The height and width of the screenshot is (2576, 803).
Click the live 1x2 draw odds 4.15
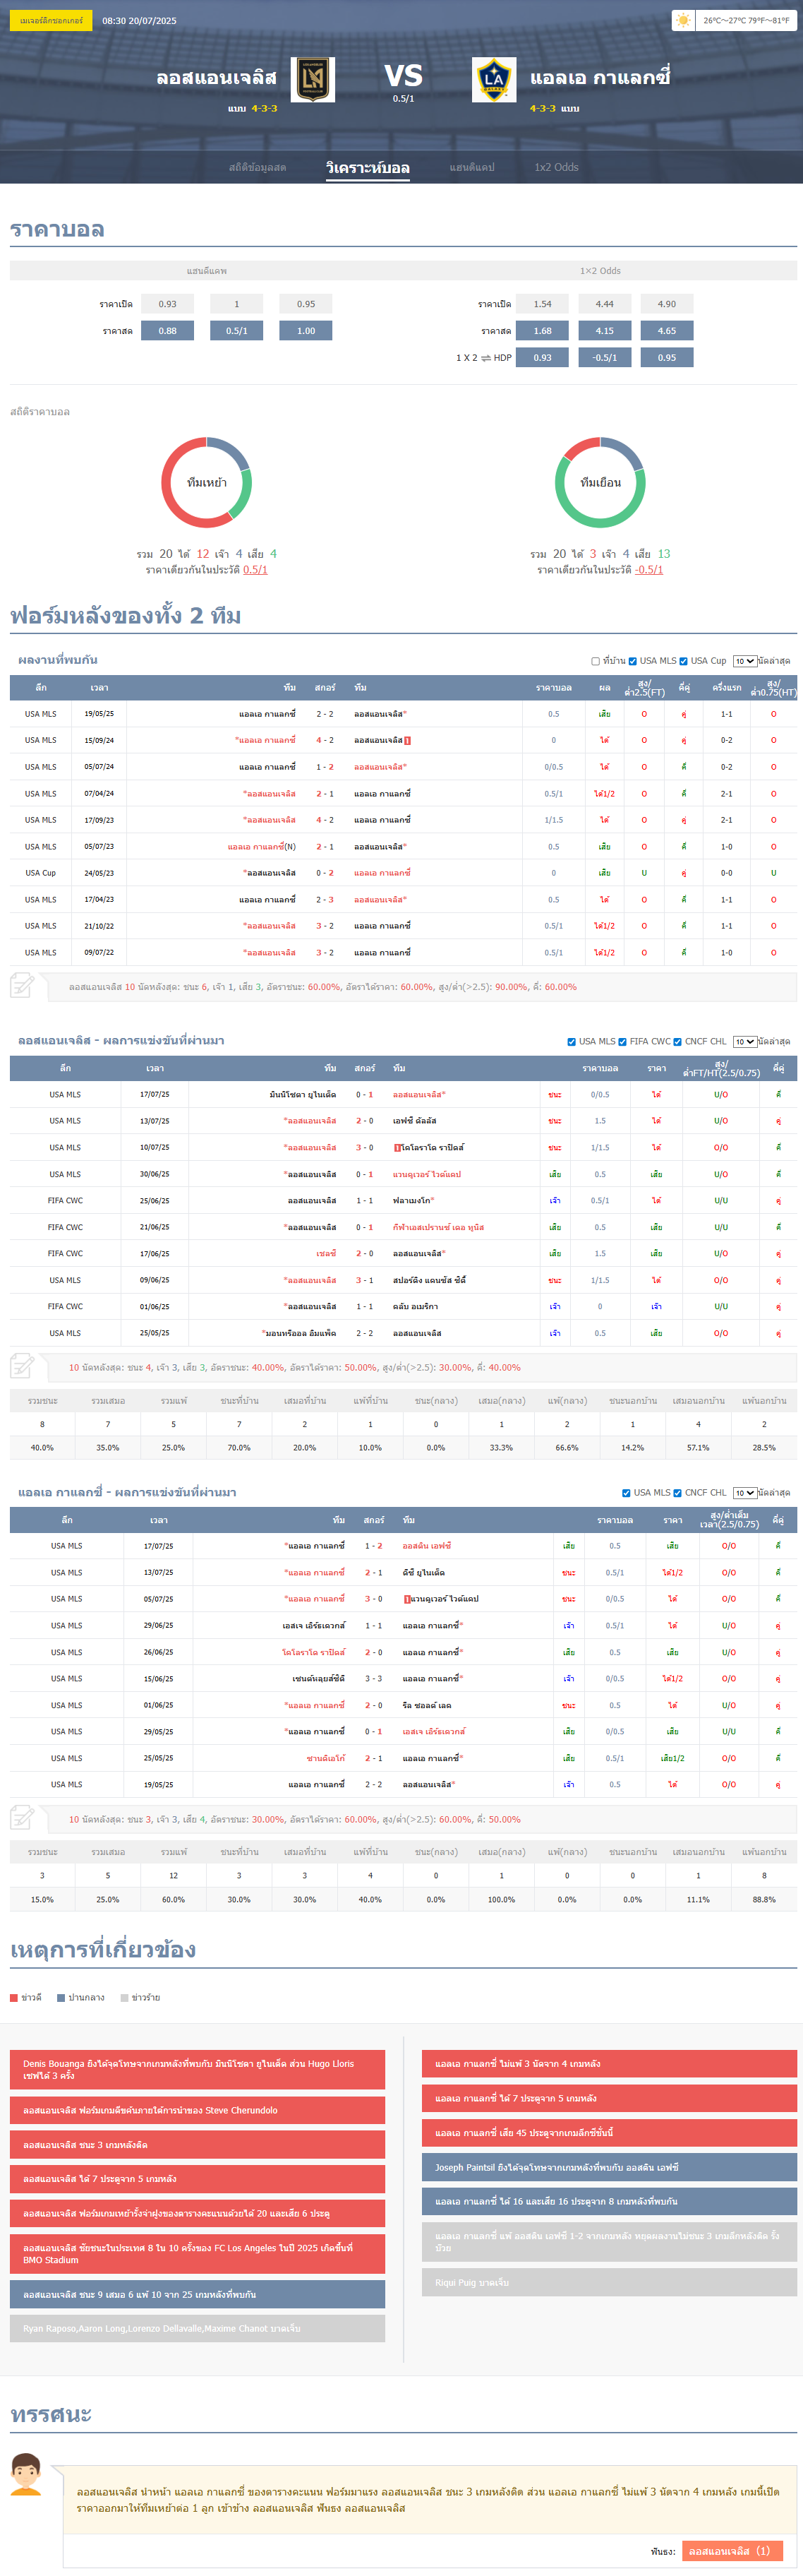point(604,331)
